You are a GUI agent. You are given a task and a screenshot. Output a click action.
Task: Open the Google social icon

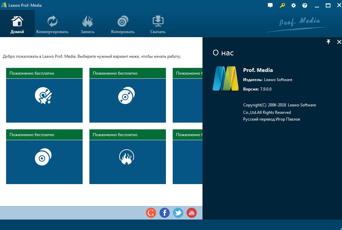(x=151, y=212)
